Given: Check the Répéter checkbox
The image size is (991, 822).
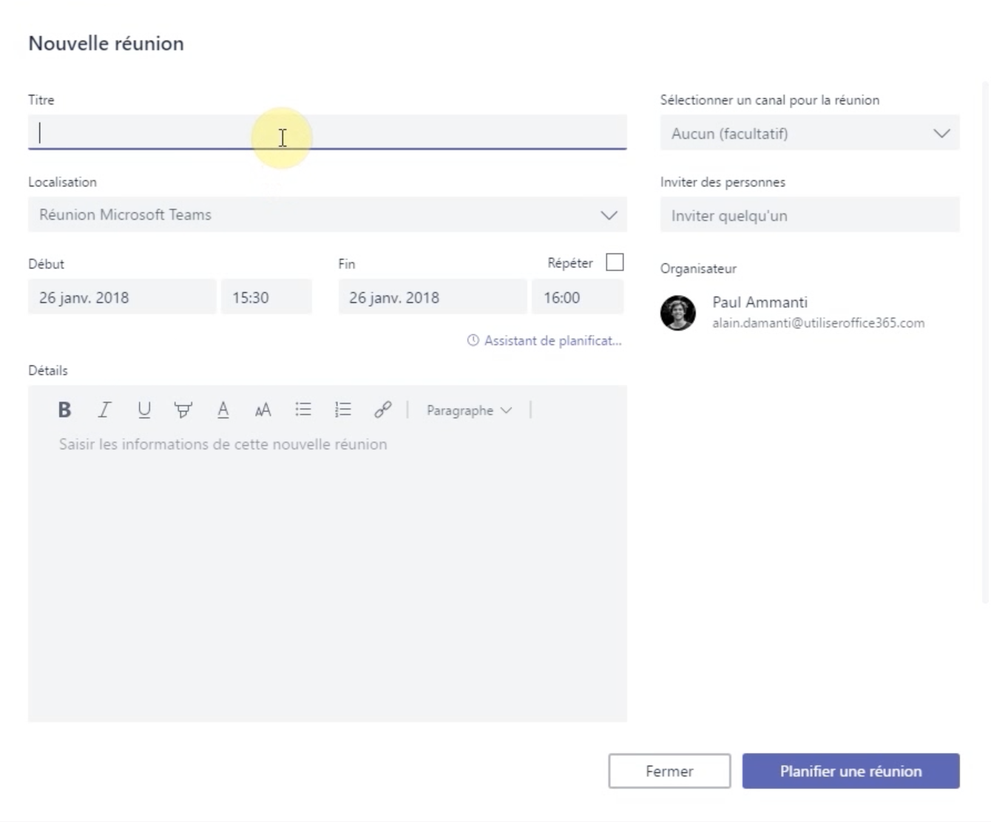Looking at the screenshot, I should 615,262.
